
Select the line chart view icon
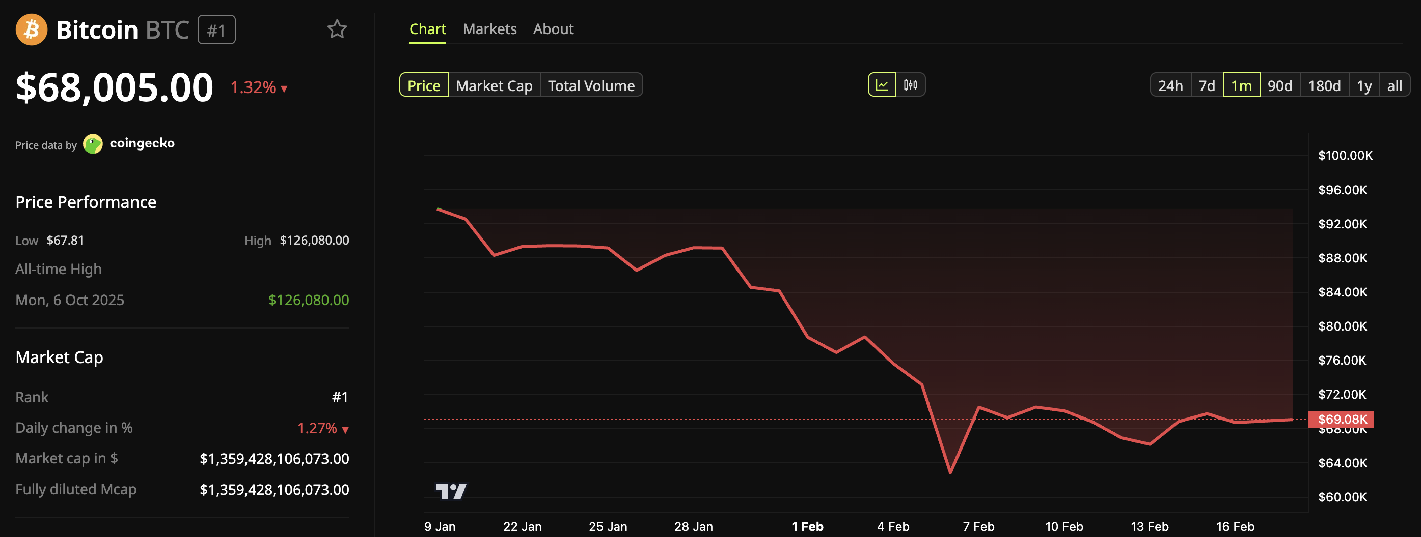coord(882,85)
